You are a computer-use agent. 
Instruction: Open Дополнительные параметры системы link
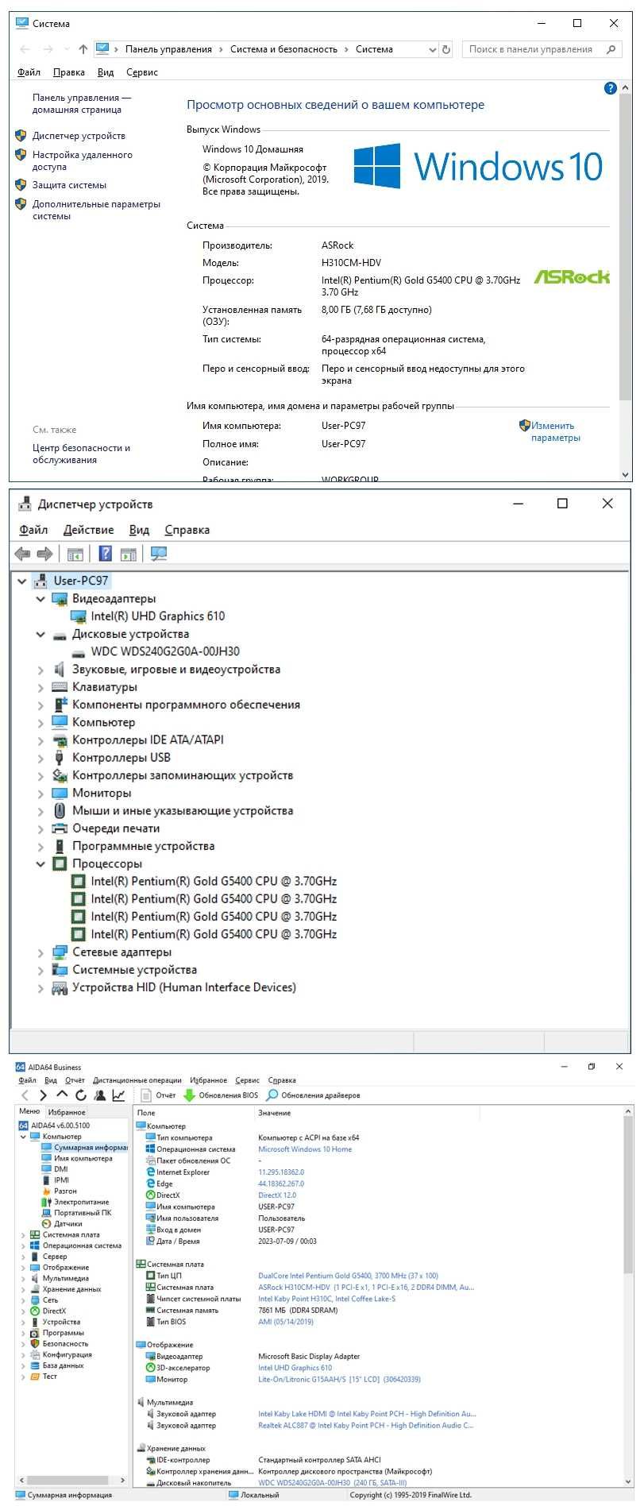(x=96, y=210)
